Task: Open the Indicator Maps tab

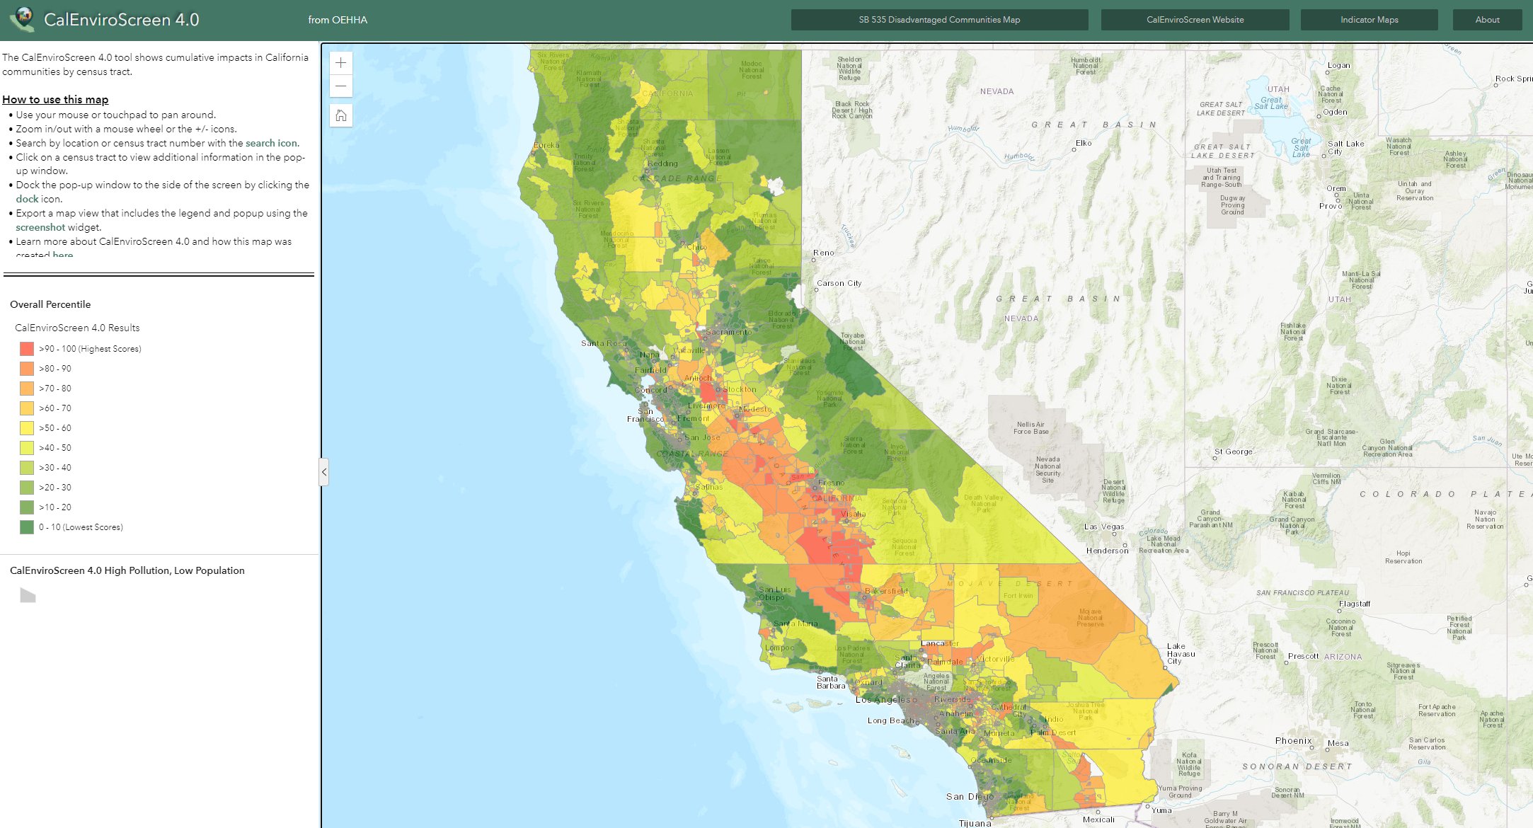Action: 1369,20
